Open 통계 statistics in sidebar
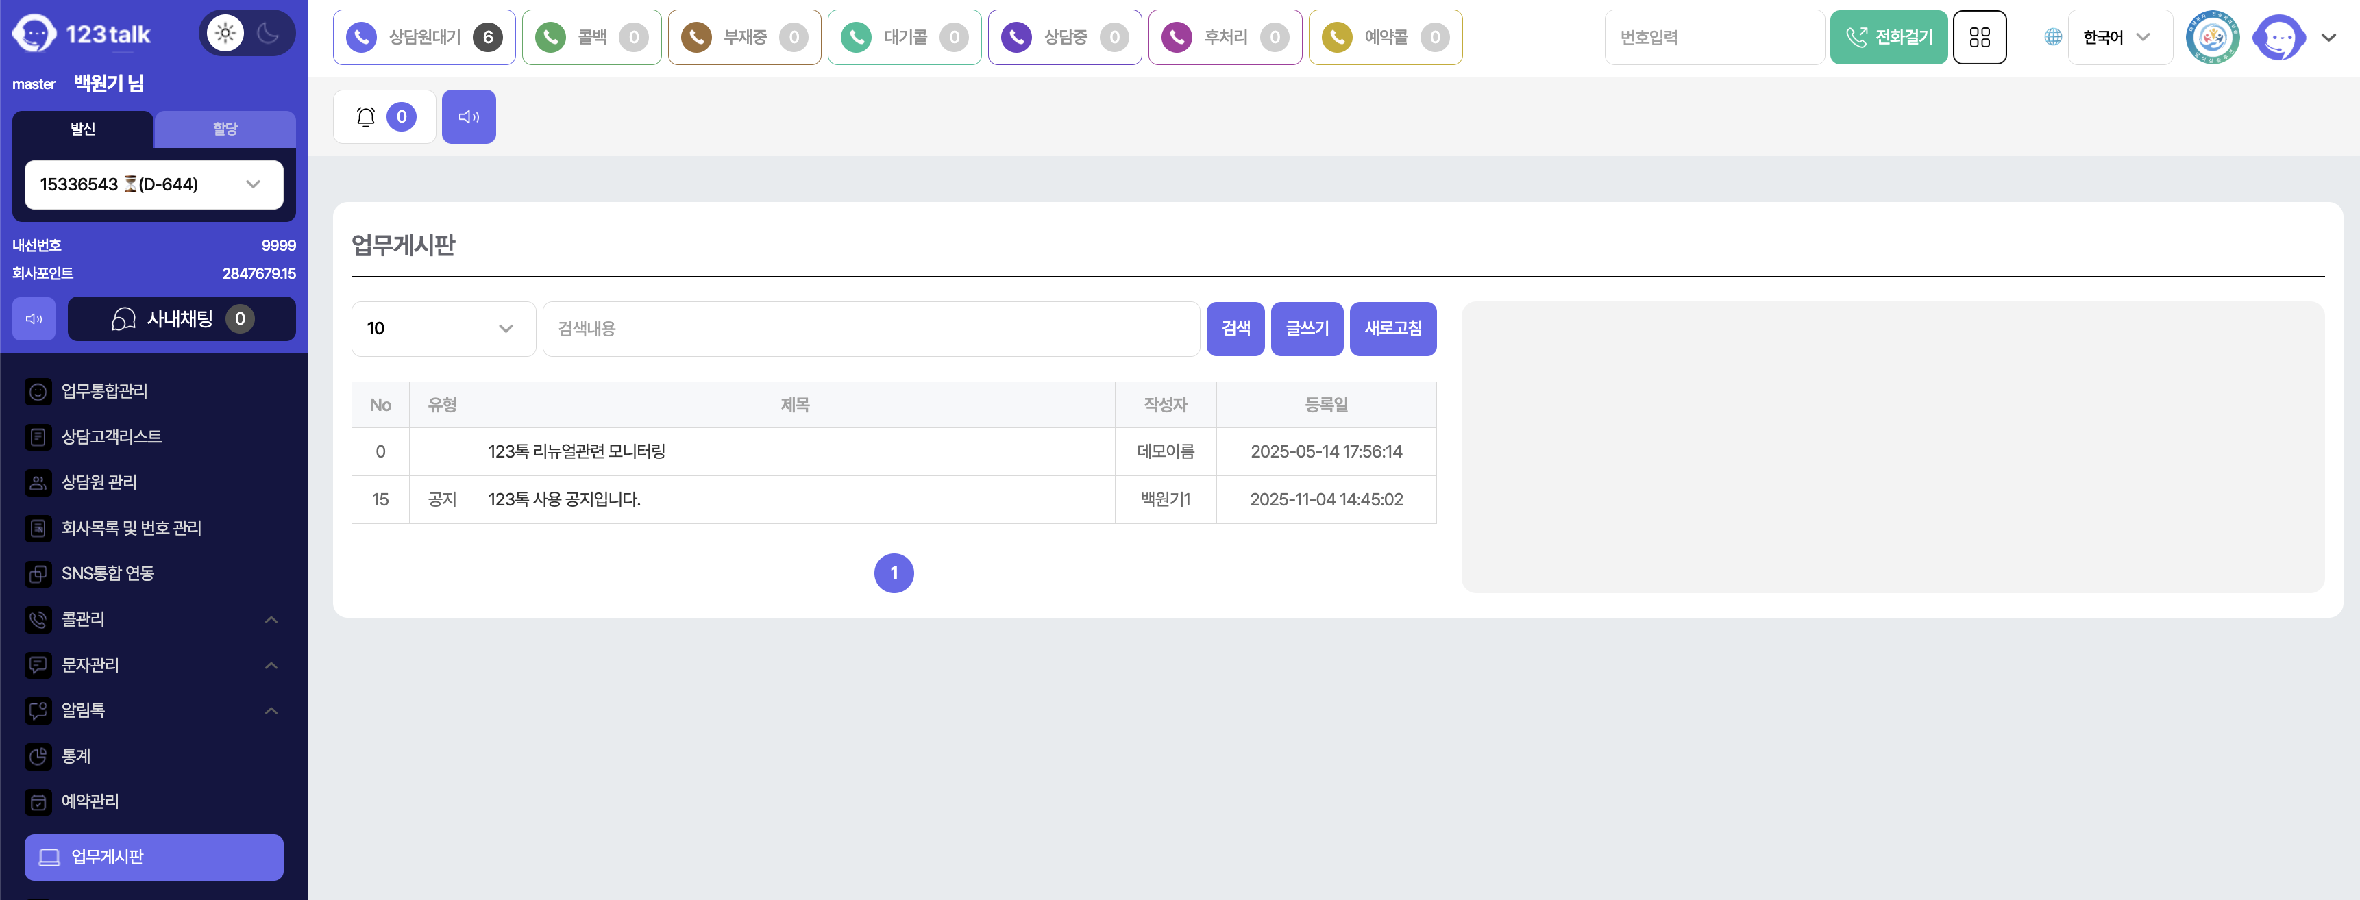2360x900 pixels. tap(76, 755)
